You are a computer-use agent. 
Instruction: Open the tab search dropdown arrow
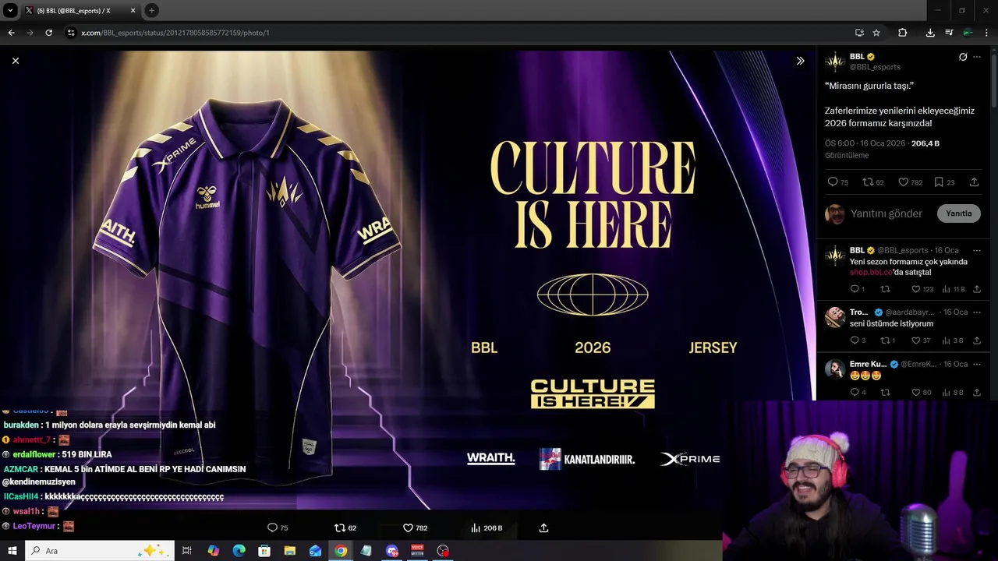[10, 10]
